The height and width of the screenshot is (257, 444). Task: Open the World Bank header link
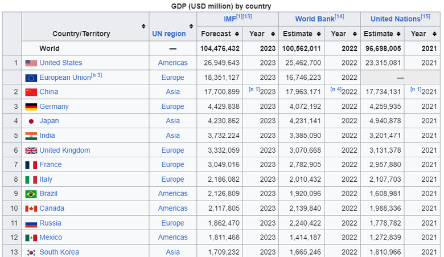coord(315,19)
